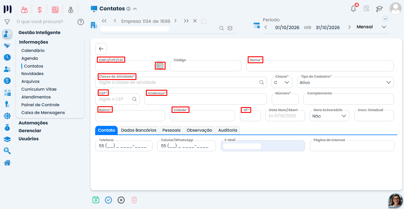Open the pink calculator shortcut in top bar

pos(55,10)
